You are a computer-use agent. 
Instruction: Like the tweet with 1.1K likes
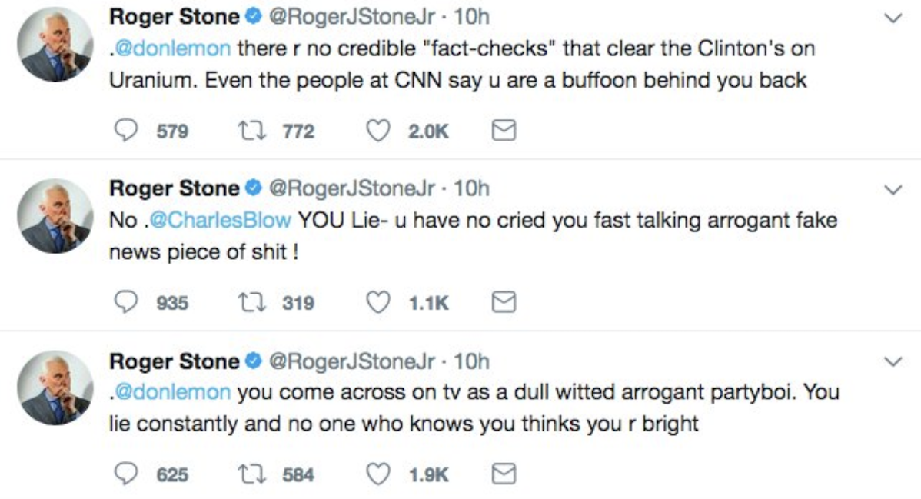pos(378,303)
